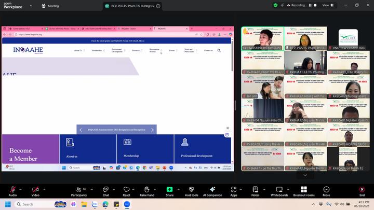
Task: Switch to the Meeting tab
Action: tap(50, 6)
